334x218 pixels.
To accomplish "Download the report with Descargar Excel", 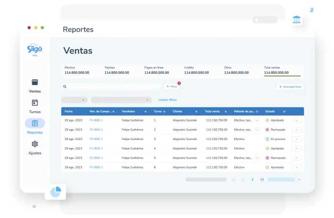I will (290, 87).
